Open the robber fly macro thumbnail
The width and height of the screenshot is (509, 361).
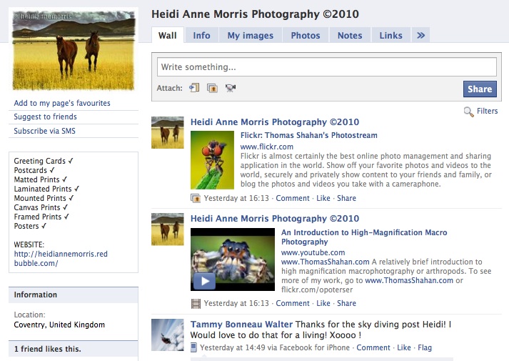tap(212, 160)
